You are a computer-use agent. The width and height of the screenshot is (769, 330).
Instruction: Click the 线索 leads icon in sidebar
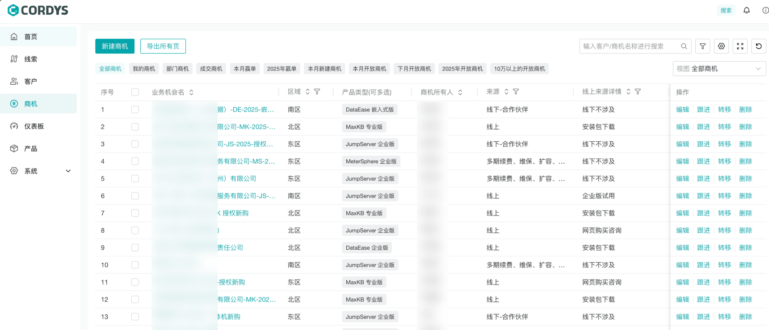(14, 59)
